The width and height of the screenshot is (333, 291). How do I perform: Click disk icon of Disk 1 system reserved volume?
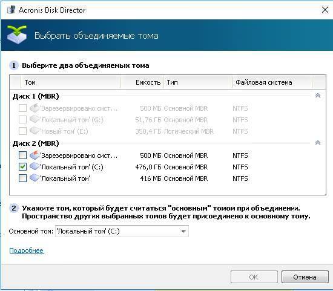click(x=34, y=108)
